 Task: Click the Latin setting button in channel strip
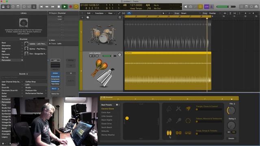55,60
